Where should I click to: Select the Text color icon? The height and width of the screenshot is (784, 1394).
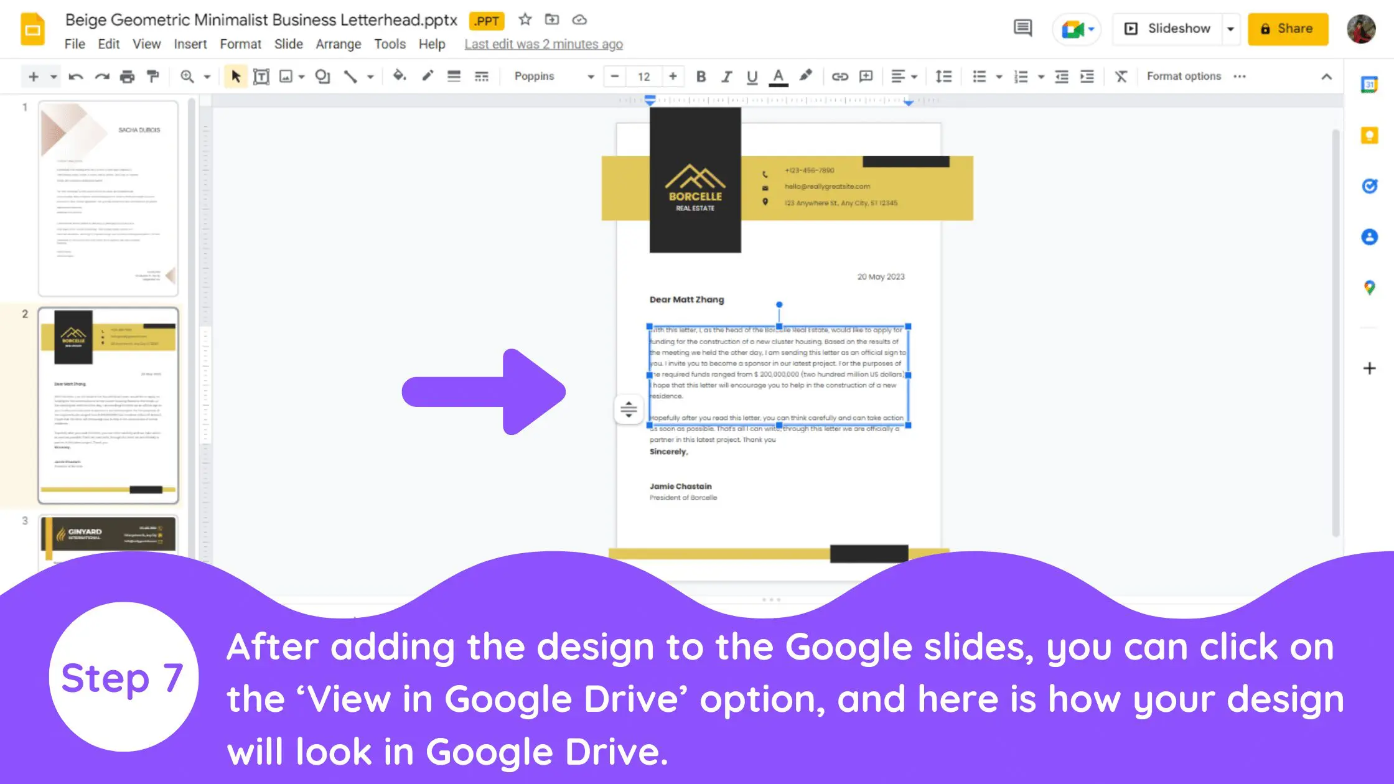coord(777,76)
